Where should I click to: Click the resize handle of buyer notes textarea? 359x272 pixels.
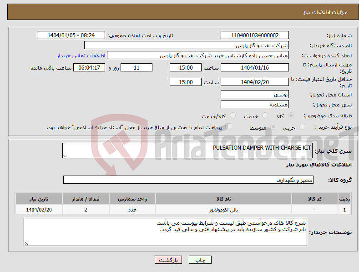point(26,243)
